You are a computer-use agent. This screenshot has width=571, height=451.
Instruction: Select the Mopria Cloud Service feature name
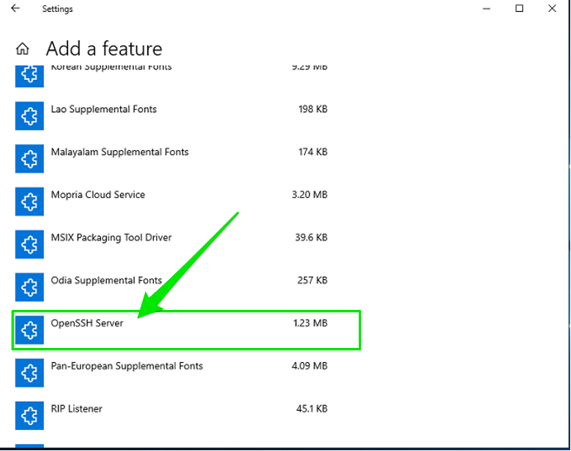98,195
